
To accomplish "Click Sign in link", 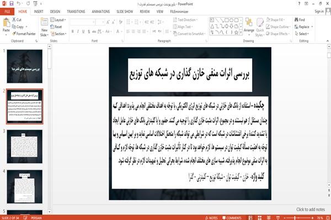I will pos(319,12).
